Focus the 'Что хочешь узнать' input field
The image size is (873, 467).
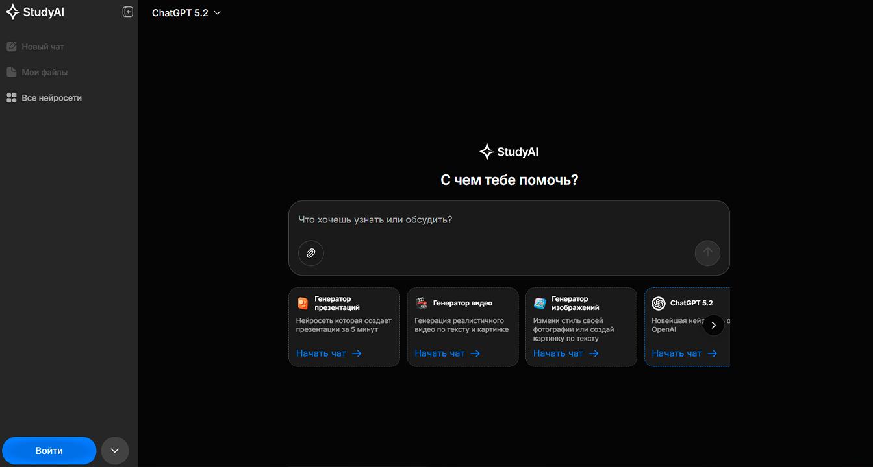[509, 220]
